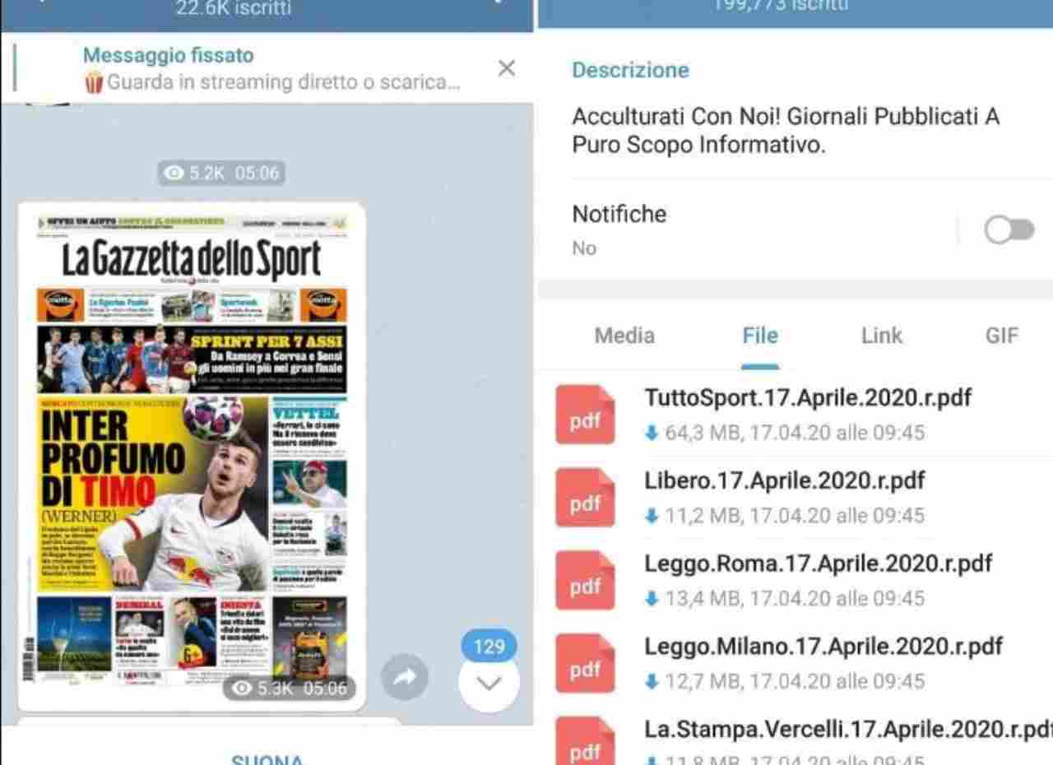
Task: Switch to the GIF tab
Action: point(1002,336)
